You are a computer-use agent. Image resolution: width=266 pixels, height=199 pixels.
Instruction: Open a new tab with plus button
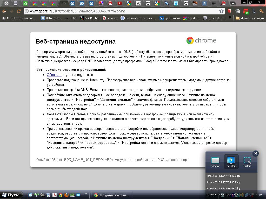pos(233,3)
